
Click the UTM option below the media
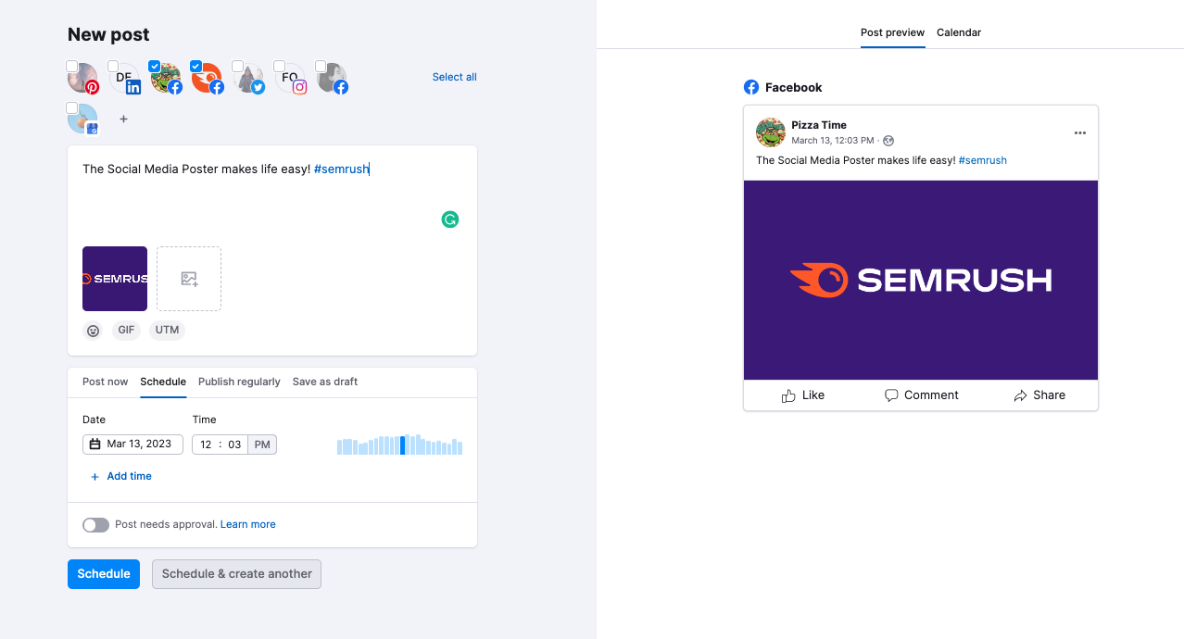167,330
